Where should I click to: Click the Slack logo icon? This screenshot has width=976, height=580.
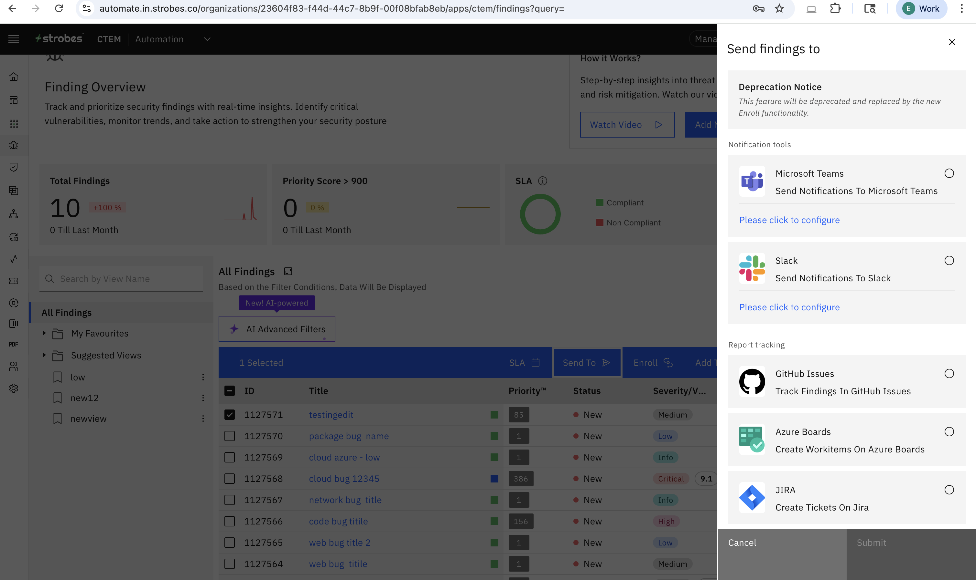click(x=752, y=269)
